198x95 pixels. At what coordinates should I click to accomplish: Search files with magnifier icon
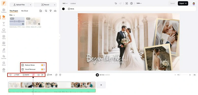[46, 11]
